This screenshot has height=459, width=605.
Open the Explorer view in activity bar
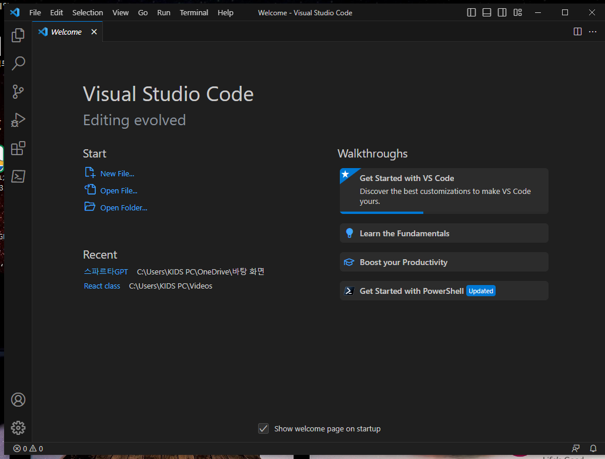pos(18,35)
